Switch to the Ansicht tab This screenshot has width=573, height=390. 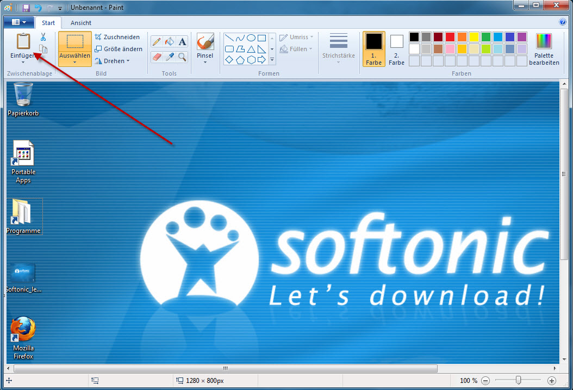coord(81,23)
